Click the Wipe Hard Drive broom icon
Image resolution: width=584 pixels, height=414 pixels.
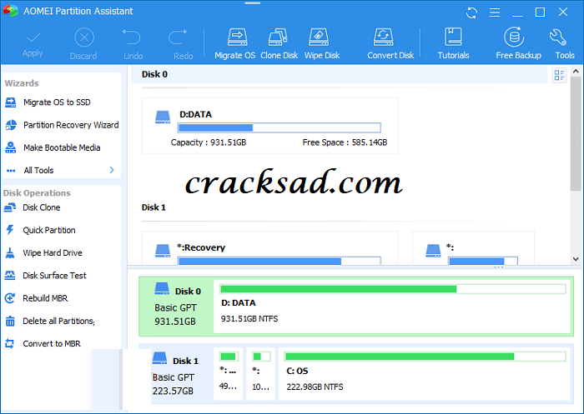pos(10,253)
